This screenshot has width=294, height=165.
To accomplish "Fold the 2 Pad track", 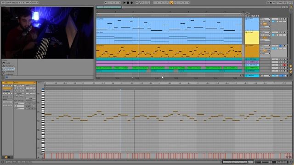I will pos(247,33).
